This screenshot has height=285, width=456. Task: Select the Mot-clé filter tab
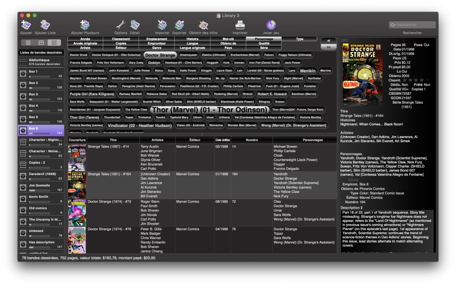228,39
